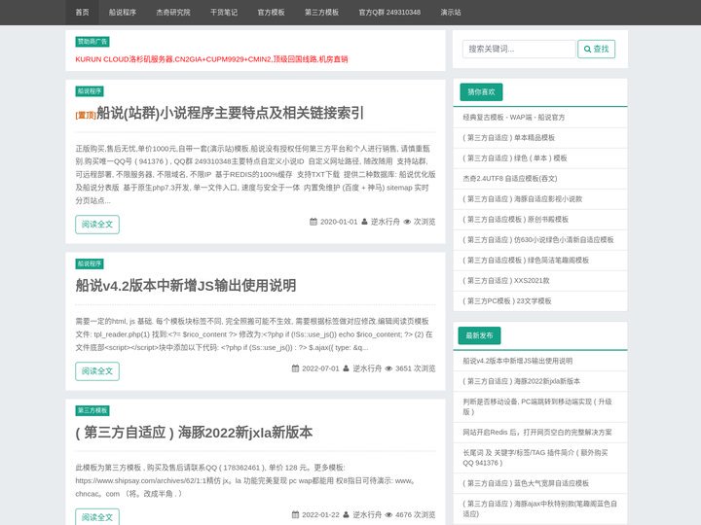Screen dimensions: 701x525
Task: Click the calendar icon next to 2022-07-01
Action: tap(295, 368)
